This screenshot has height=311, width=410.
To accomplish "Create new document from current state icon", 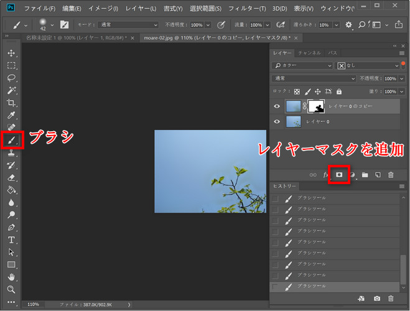I will click(361, 299).
